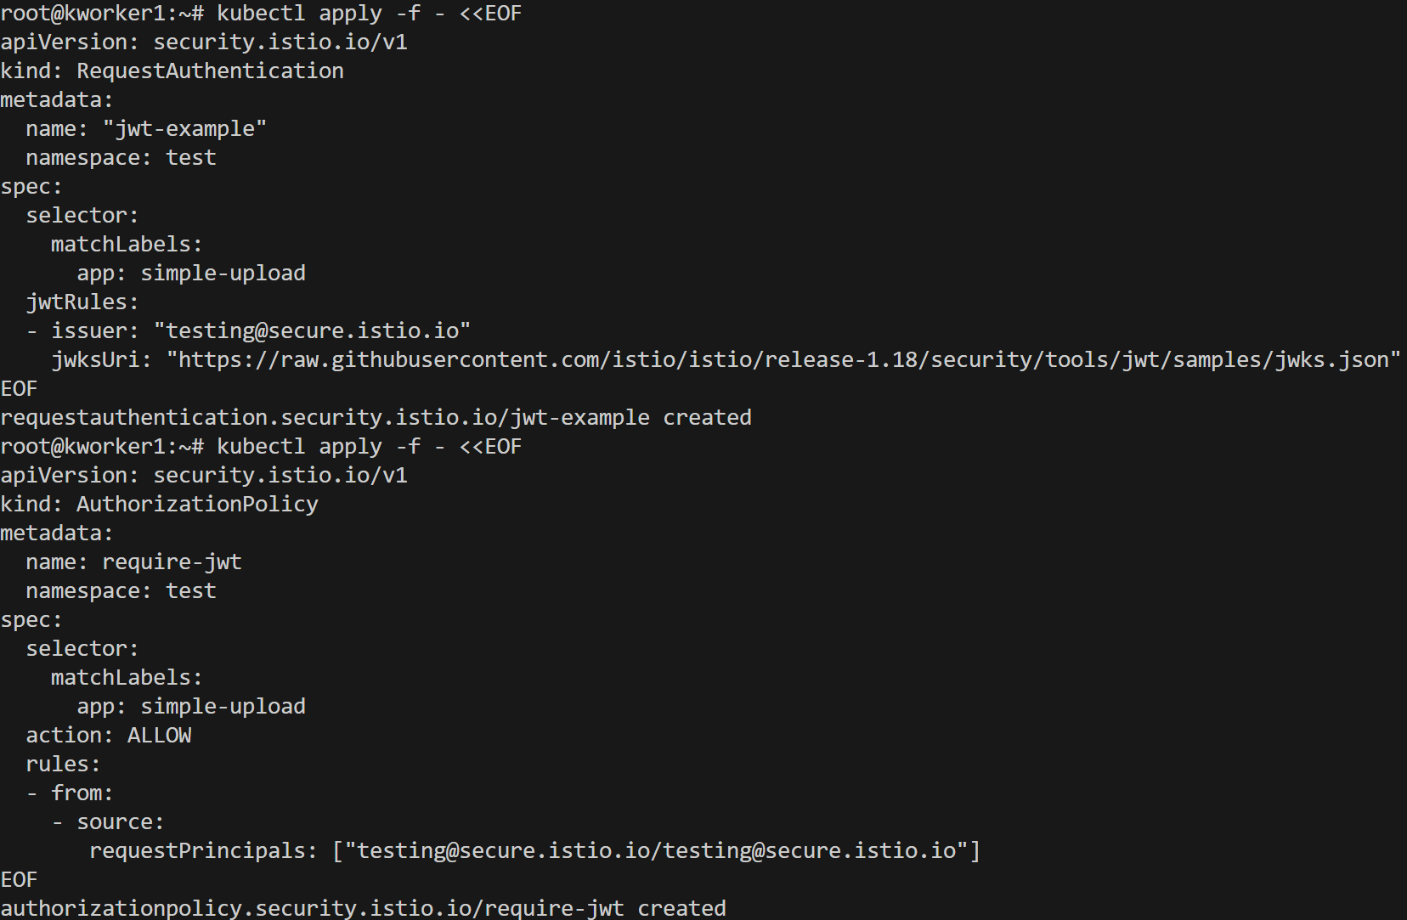Click the jwt-example created output line
Image resolution: width=1407 pixels, height=920 pixels.
376,418
